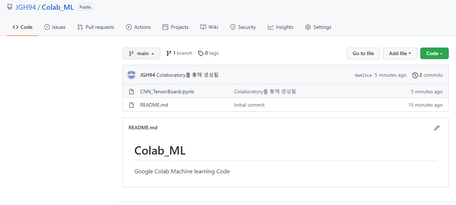Viewport: 456px width, 205px height.
Task: View the 1 branch link
Action: (x=179, y=53)
